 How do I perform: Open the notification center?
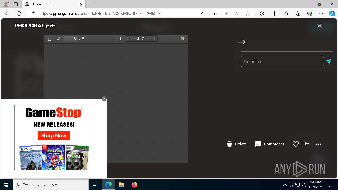click(x=329, y=185)
